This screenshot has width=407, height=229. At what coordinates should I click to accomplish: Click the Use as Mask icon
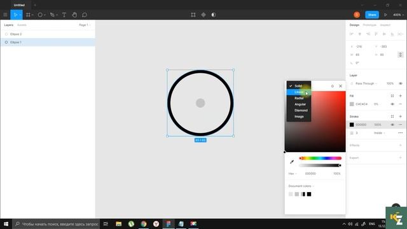(x=214, y=15)
